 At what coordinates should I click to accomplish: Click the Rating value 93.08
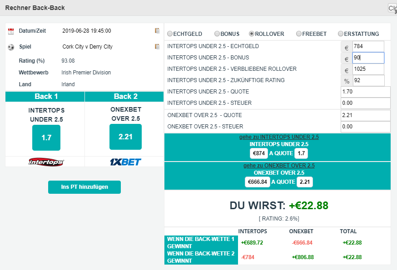[68, 61]
